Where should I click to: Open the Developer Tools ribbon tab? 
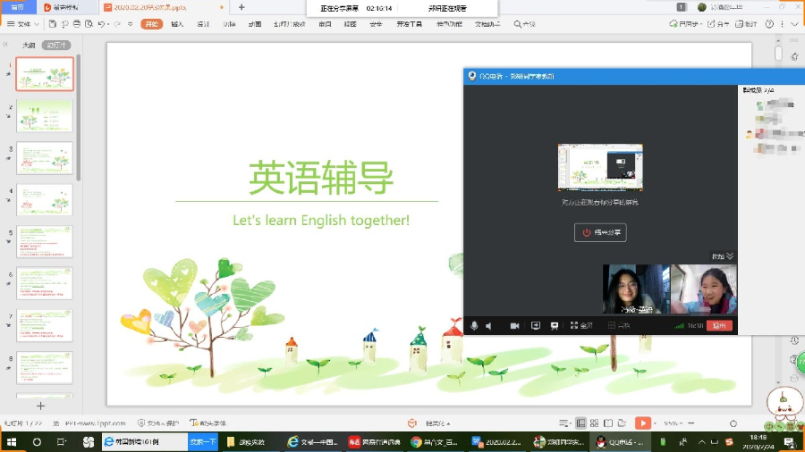(x=409, y=24)
